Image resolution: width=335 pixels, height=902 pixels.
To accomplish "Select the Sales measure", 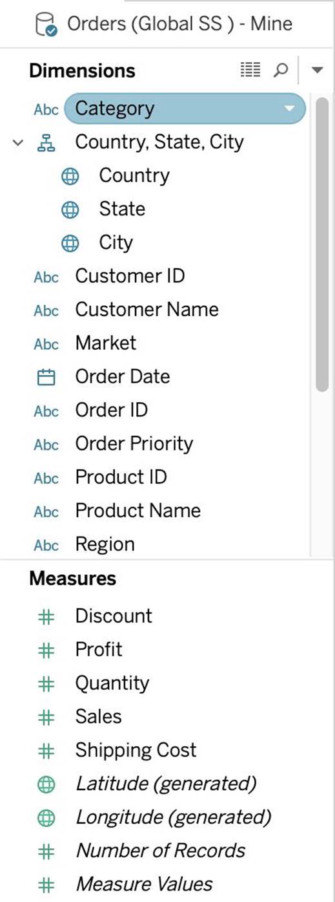I will pos(98,716).
